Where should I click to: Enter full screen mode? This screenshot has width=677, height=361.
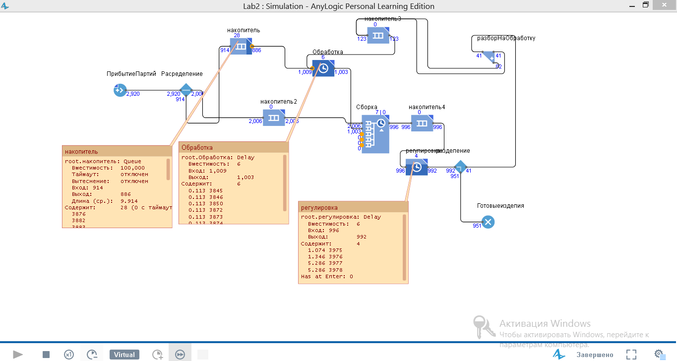[x=631, y=355]
